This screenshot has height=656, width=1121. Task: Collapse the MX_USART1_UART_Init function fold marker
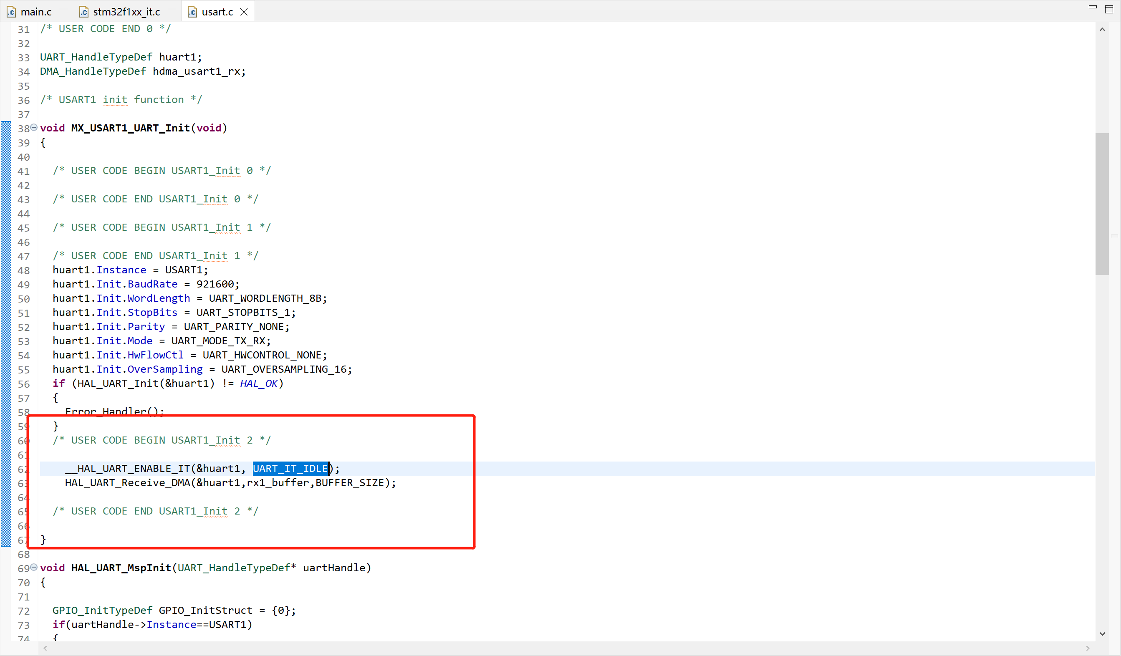pyautogui.click(x=34, y=128)
